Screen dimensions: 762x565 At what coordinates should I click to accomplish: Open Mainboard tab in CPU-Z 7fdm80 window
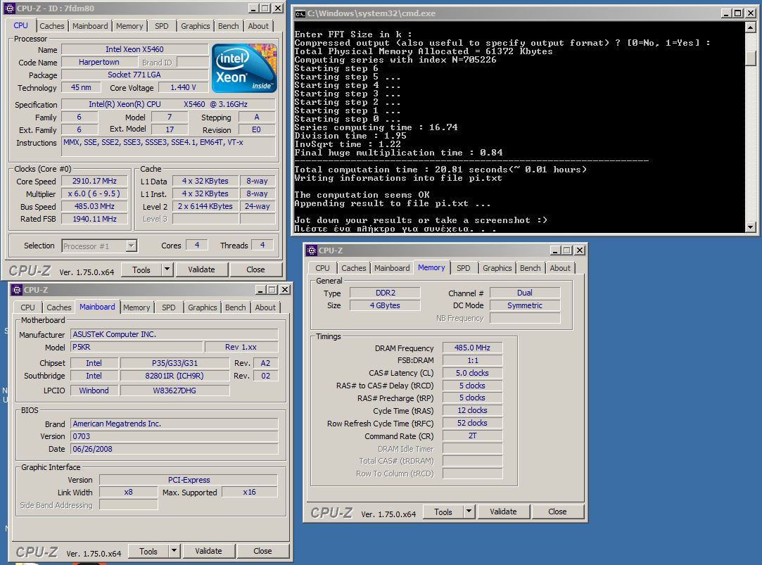point(90,26)
